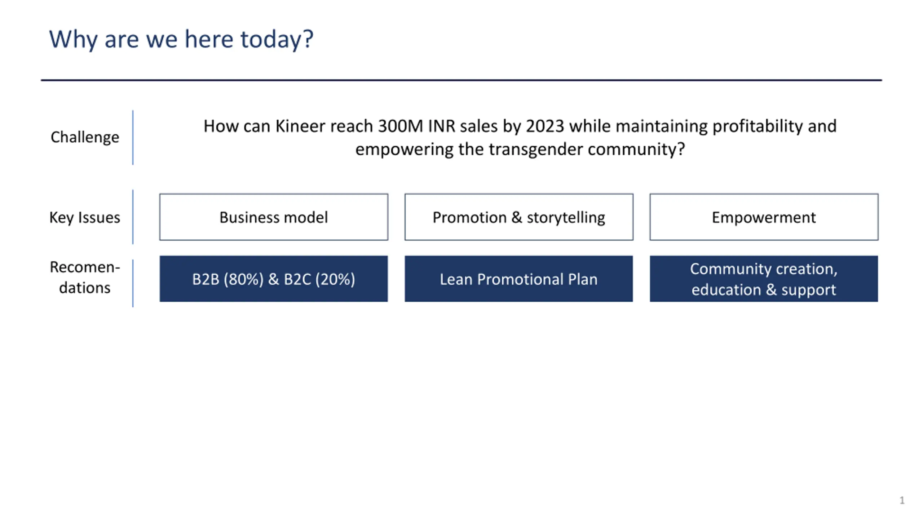The width and height of the screenshot is (923, 519).
Task: Select the 'Recomen-dations' row label
Action: (x=85, y=278)
